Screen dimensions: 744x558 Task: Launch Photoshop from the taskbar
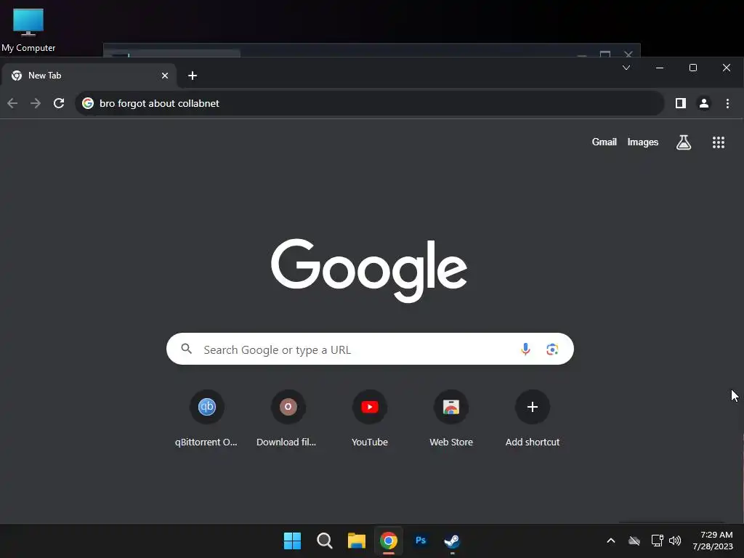421,541
